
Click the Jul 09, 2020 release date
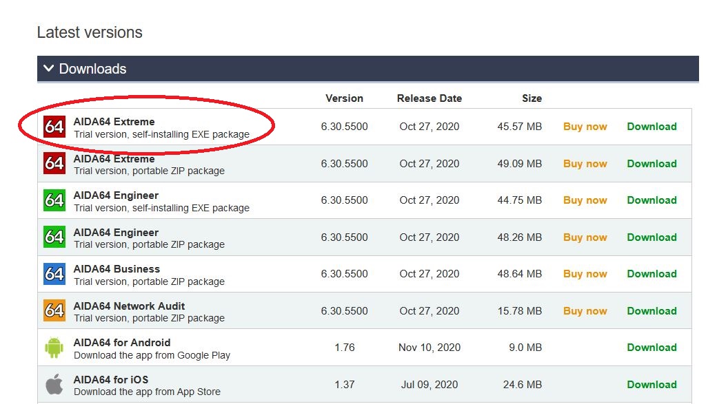pyautogui.click(x=429, y=385)
